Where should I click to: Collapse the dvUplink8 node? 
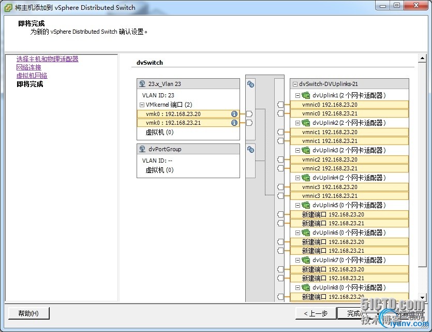coord(297,287)
